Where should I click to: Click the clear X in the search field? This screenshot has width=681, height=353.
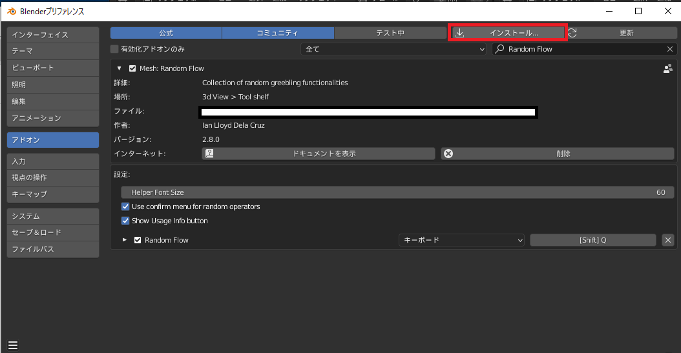pos(669,49)
